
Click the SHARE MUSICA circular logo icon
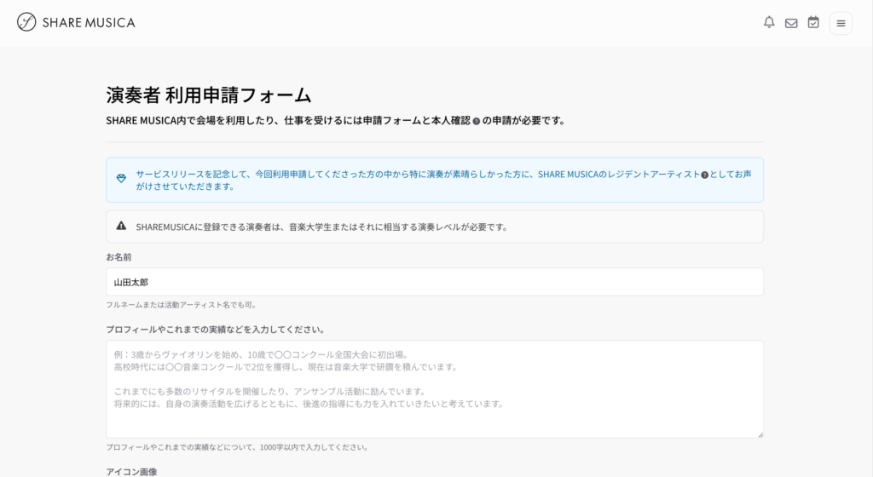pyautogui.click(x=26, y=22)
